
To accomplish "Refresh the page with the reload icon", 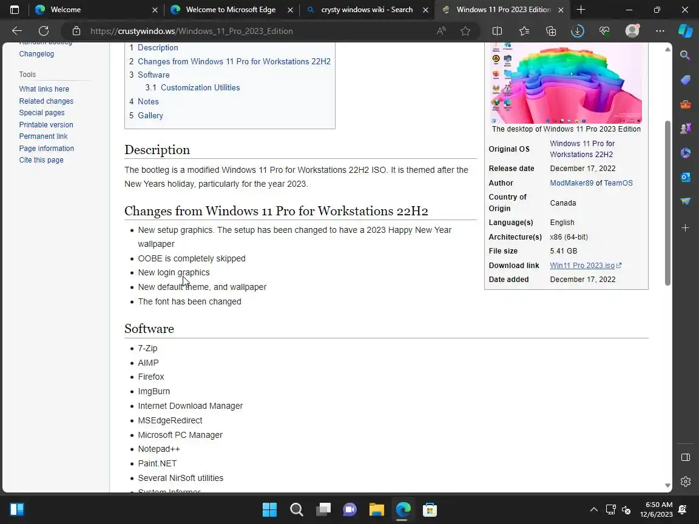I will [x=44, y=31].
